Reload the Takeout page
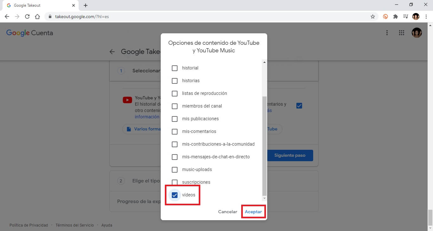This screenshot has height=231, width=433. coord(27,16)
